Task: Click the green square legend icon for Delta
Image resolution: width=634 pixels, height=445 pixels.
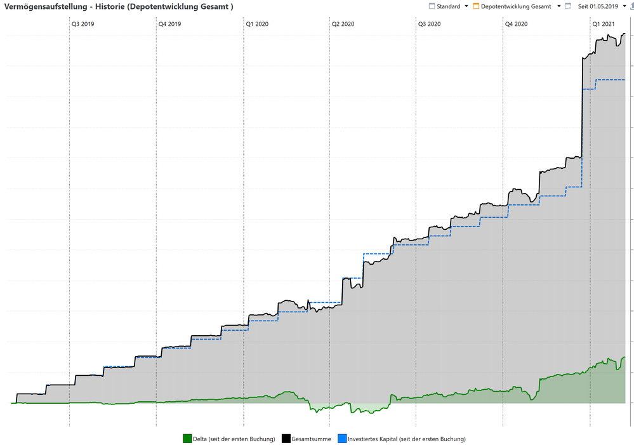Action: (x=188, y=439)
